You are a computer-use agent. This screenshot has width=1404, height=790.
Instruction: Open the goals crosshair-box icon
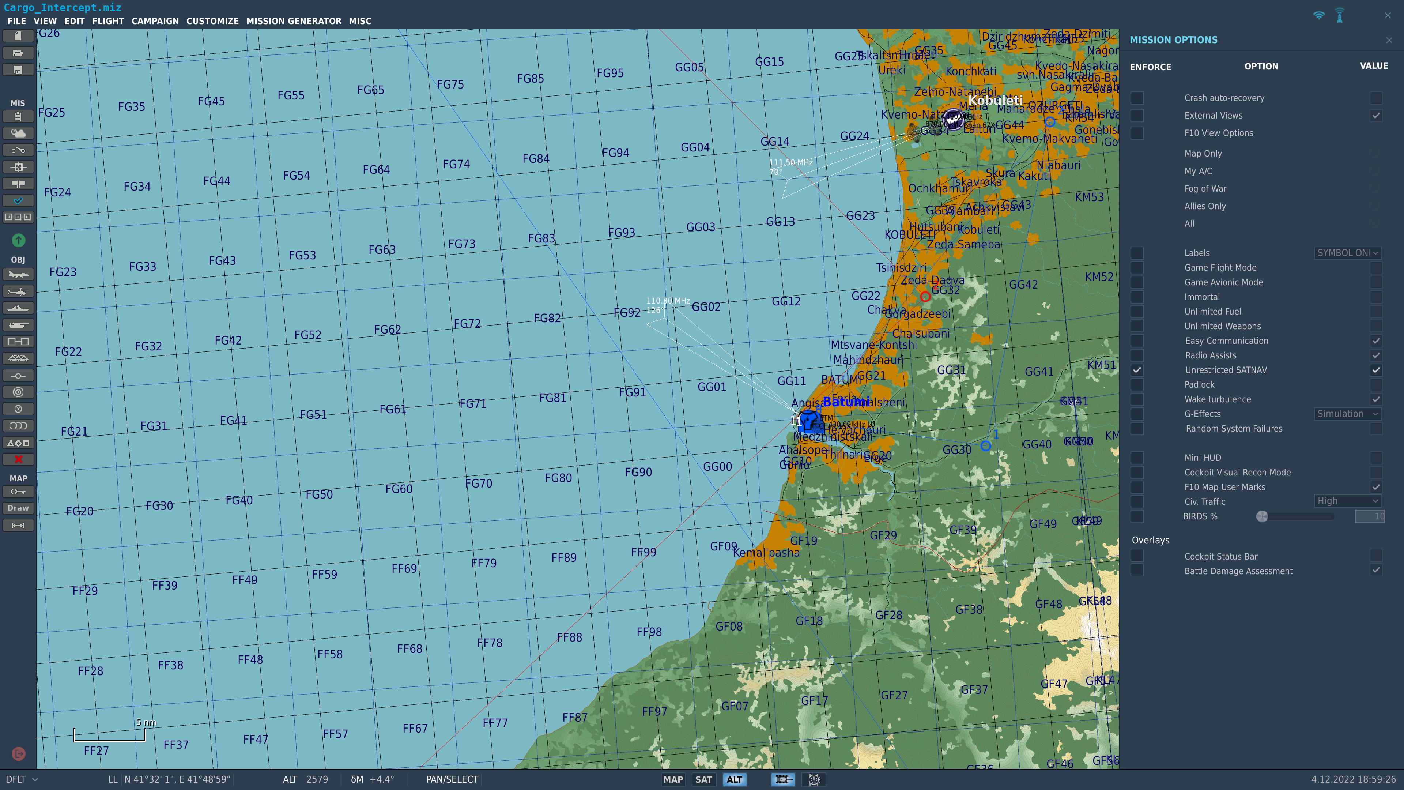tap(18, 167)
